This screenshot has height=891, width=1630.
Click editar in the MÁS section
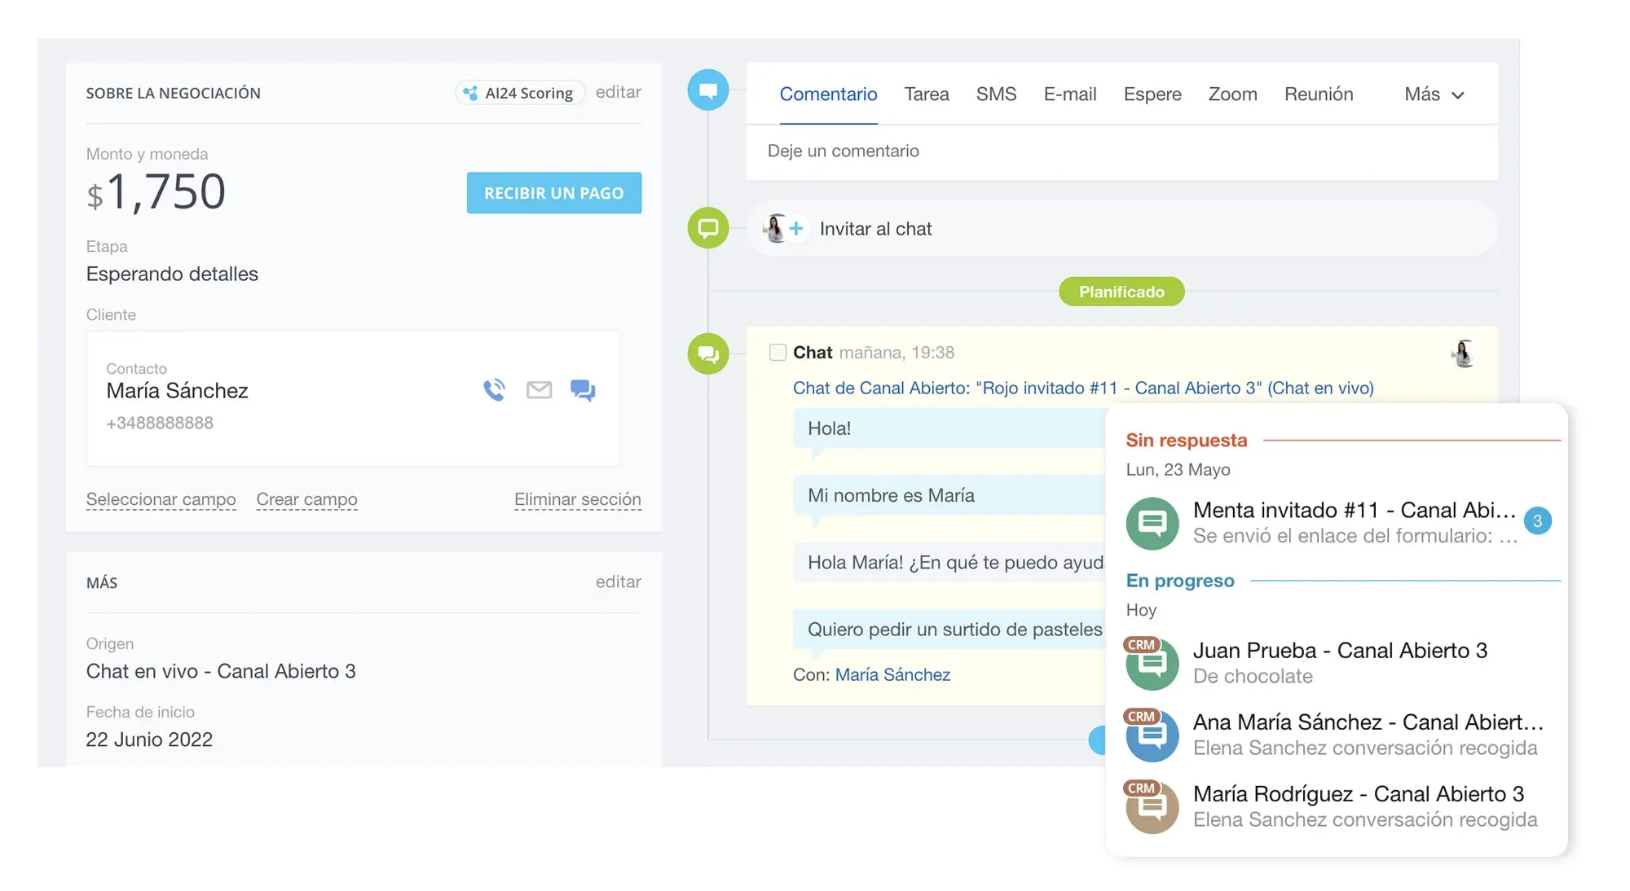point(618,582)
